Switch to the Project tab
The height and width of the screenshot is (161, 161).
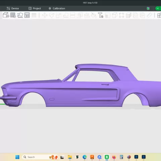35,8
